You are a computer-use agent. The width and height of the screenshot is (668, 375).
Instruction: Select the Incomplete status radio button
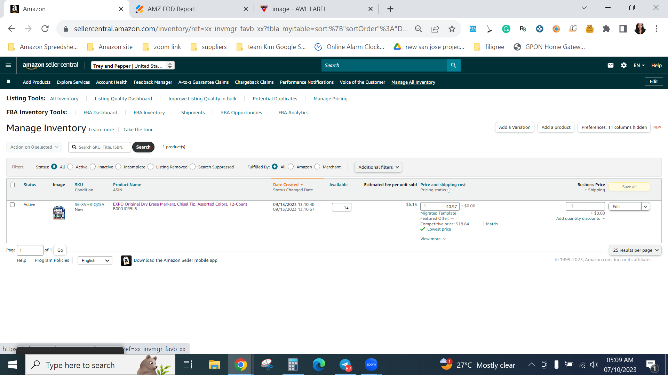coord(118,167)
